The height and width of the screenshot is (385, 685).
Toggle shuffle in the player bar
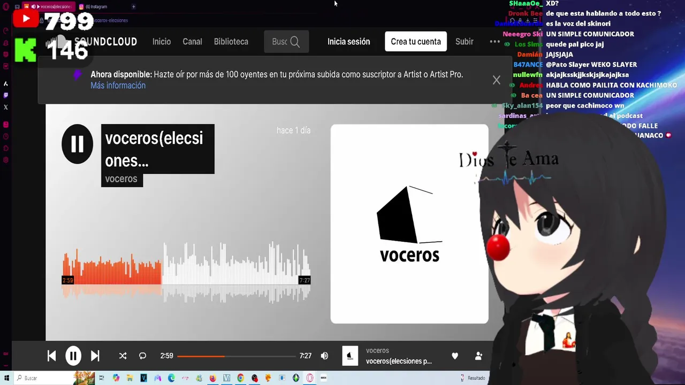[123, 356]
